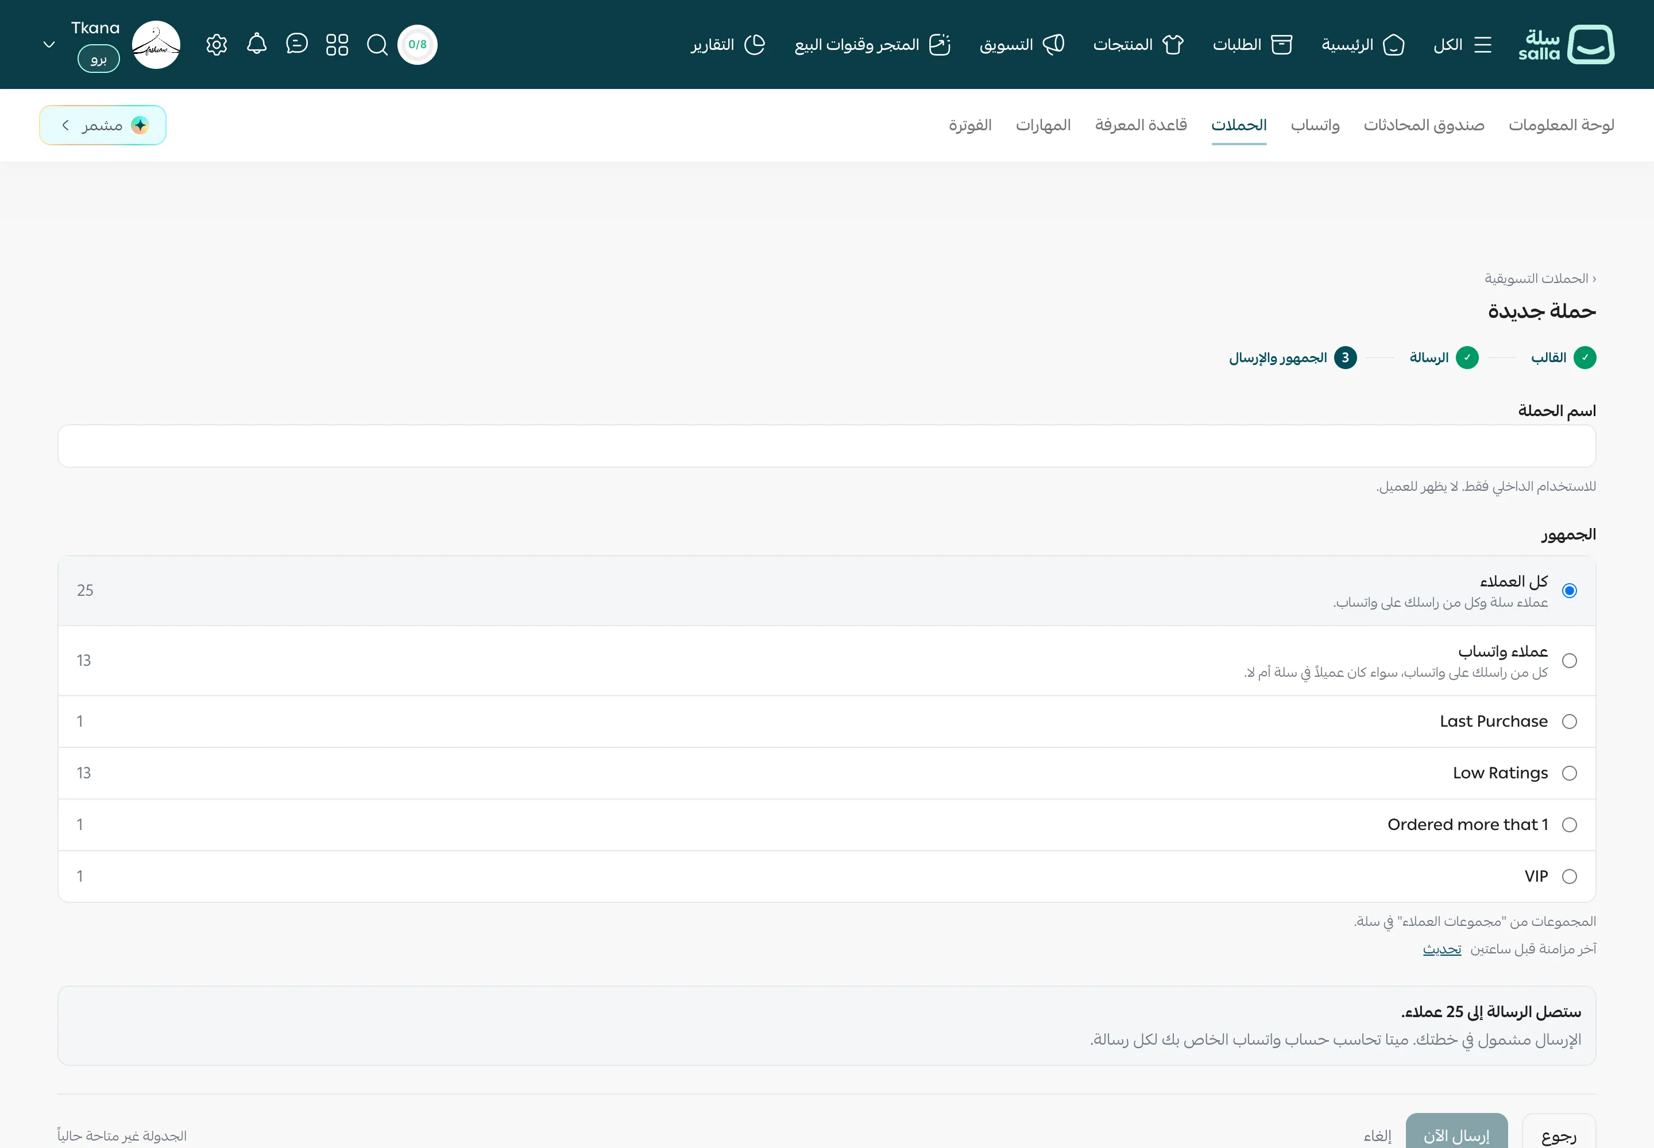Click the القالب step label
The width and height of the screenshot is (1654, 1148).
[1548, 358]
